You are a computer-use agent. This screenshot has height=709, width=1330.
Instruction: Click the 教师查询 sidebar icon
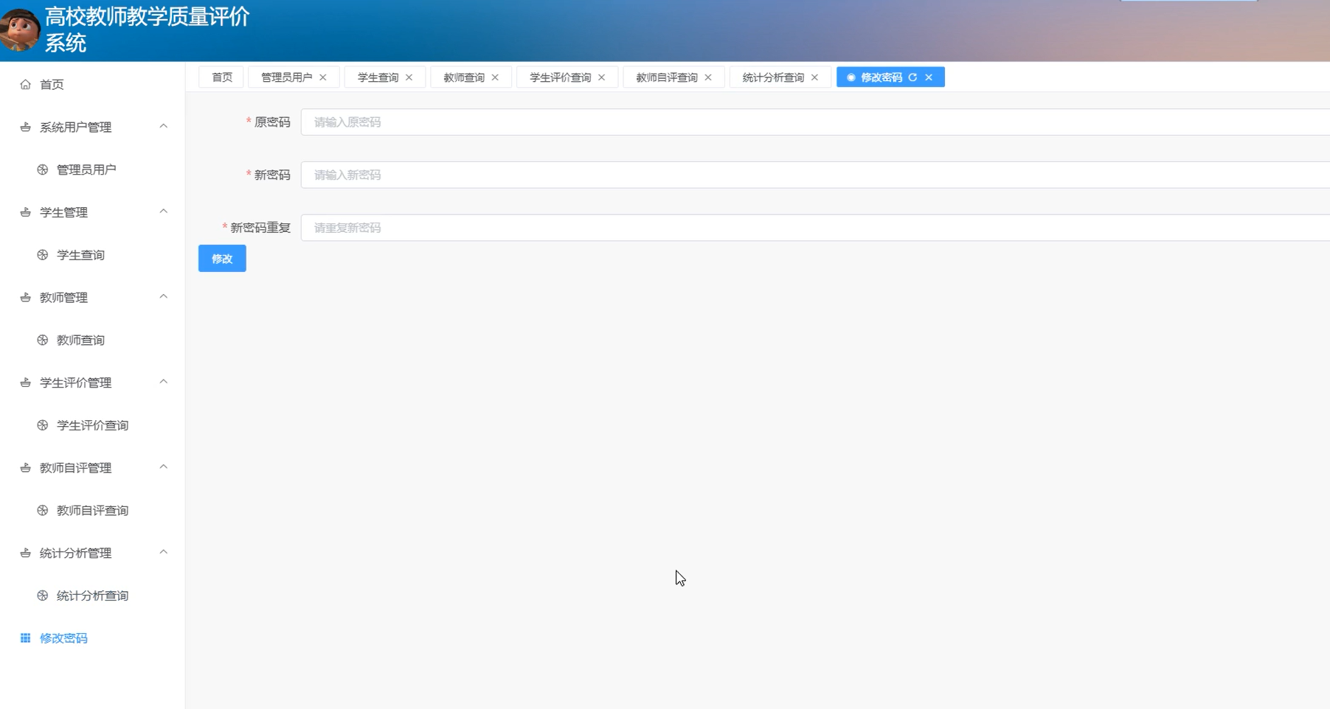pos(42,340)
